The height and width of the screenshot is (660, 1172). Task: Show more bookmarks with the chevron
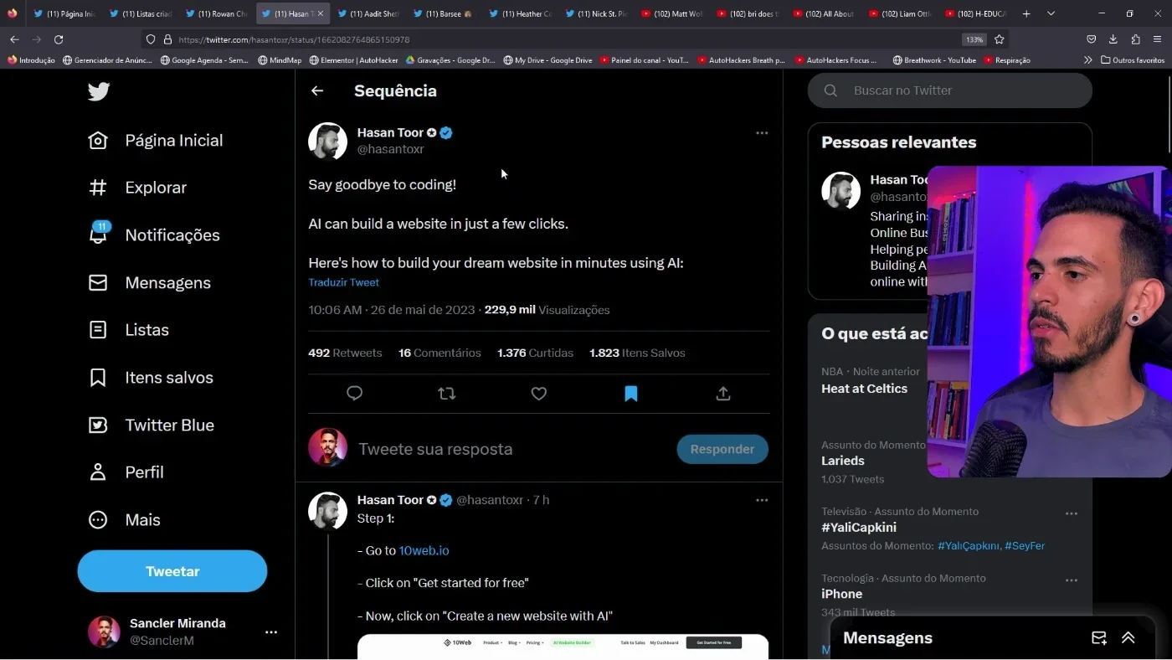tap(1087, 60)
